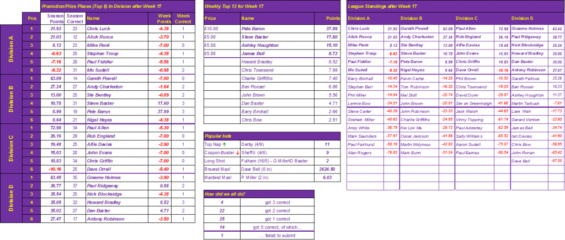Select Howard Bradley in the Weekly Top 12 list
The width and height of the screenshot is (565, 240).
tap(257, 62)
